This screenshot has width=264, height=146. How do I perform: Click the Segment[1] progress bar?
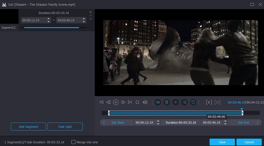tap(53, 28)
